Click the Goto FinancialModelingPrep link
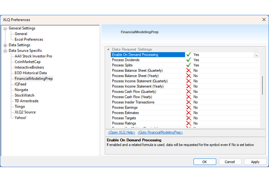The width and height of the screenshot is (269, 182). click(x=160, y=132)
